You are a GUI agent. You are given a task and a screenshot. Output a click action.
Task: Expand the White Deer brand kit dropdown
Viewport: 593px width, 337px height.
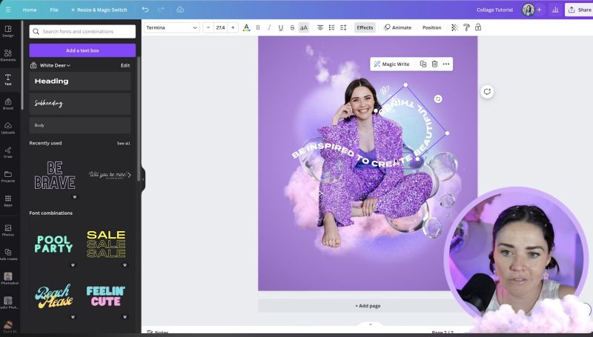coord(55,65)
